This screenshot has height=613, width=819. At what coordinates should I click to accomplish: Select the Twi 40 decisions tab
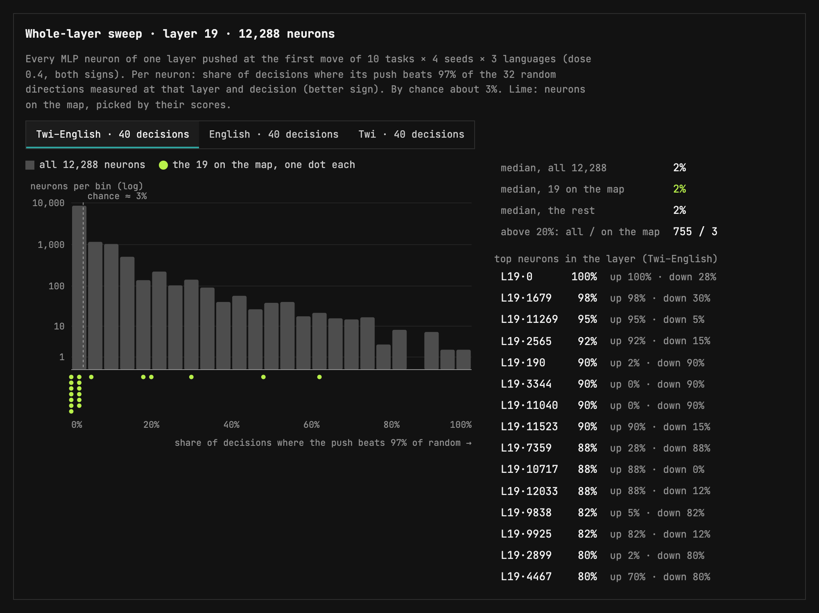411,134
